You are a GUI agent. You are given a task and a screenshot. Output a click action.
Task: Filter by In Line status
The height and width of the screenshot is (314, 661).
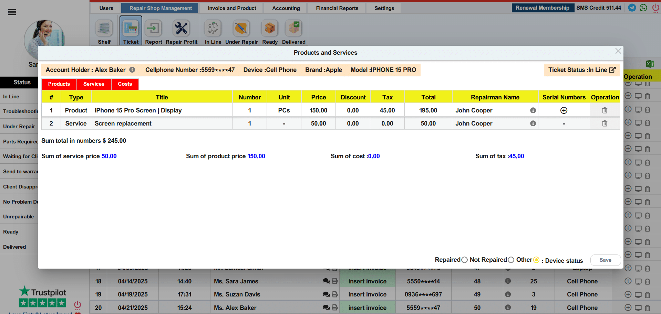(x=19, y=97)
